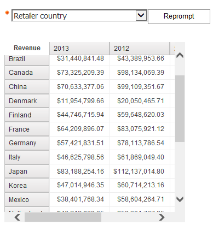Click Korea 2013 value $47,014,946.35

coord(80,185)
